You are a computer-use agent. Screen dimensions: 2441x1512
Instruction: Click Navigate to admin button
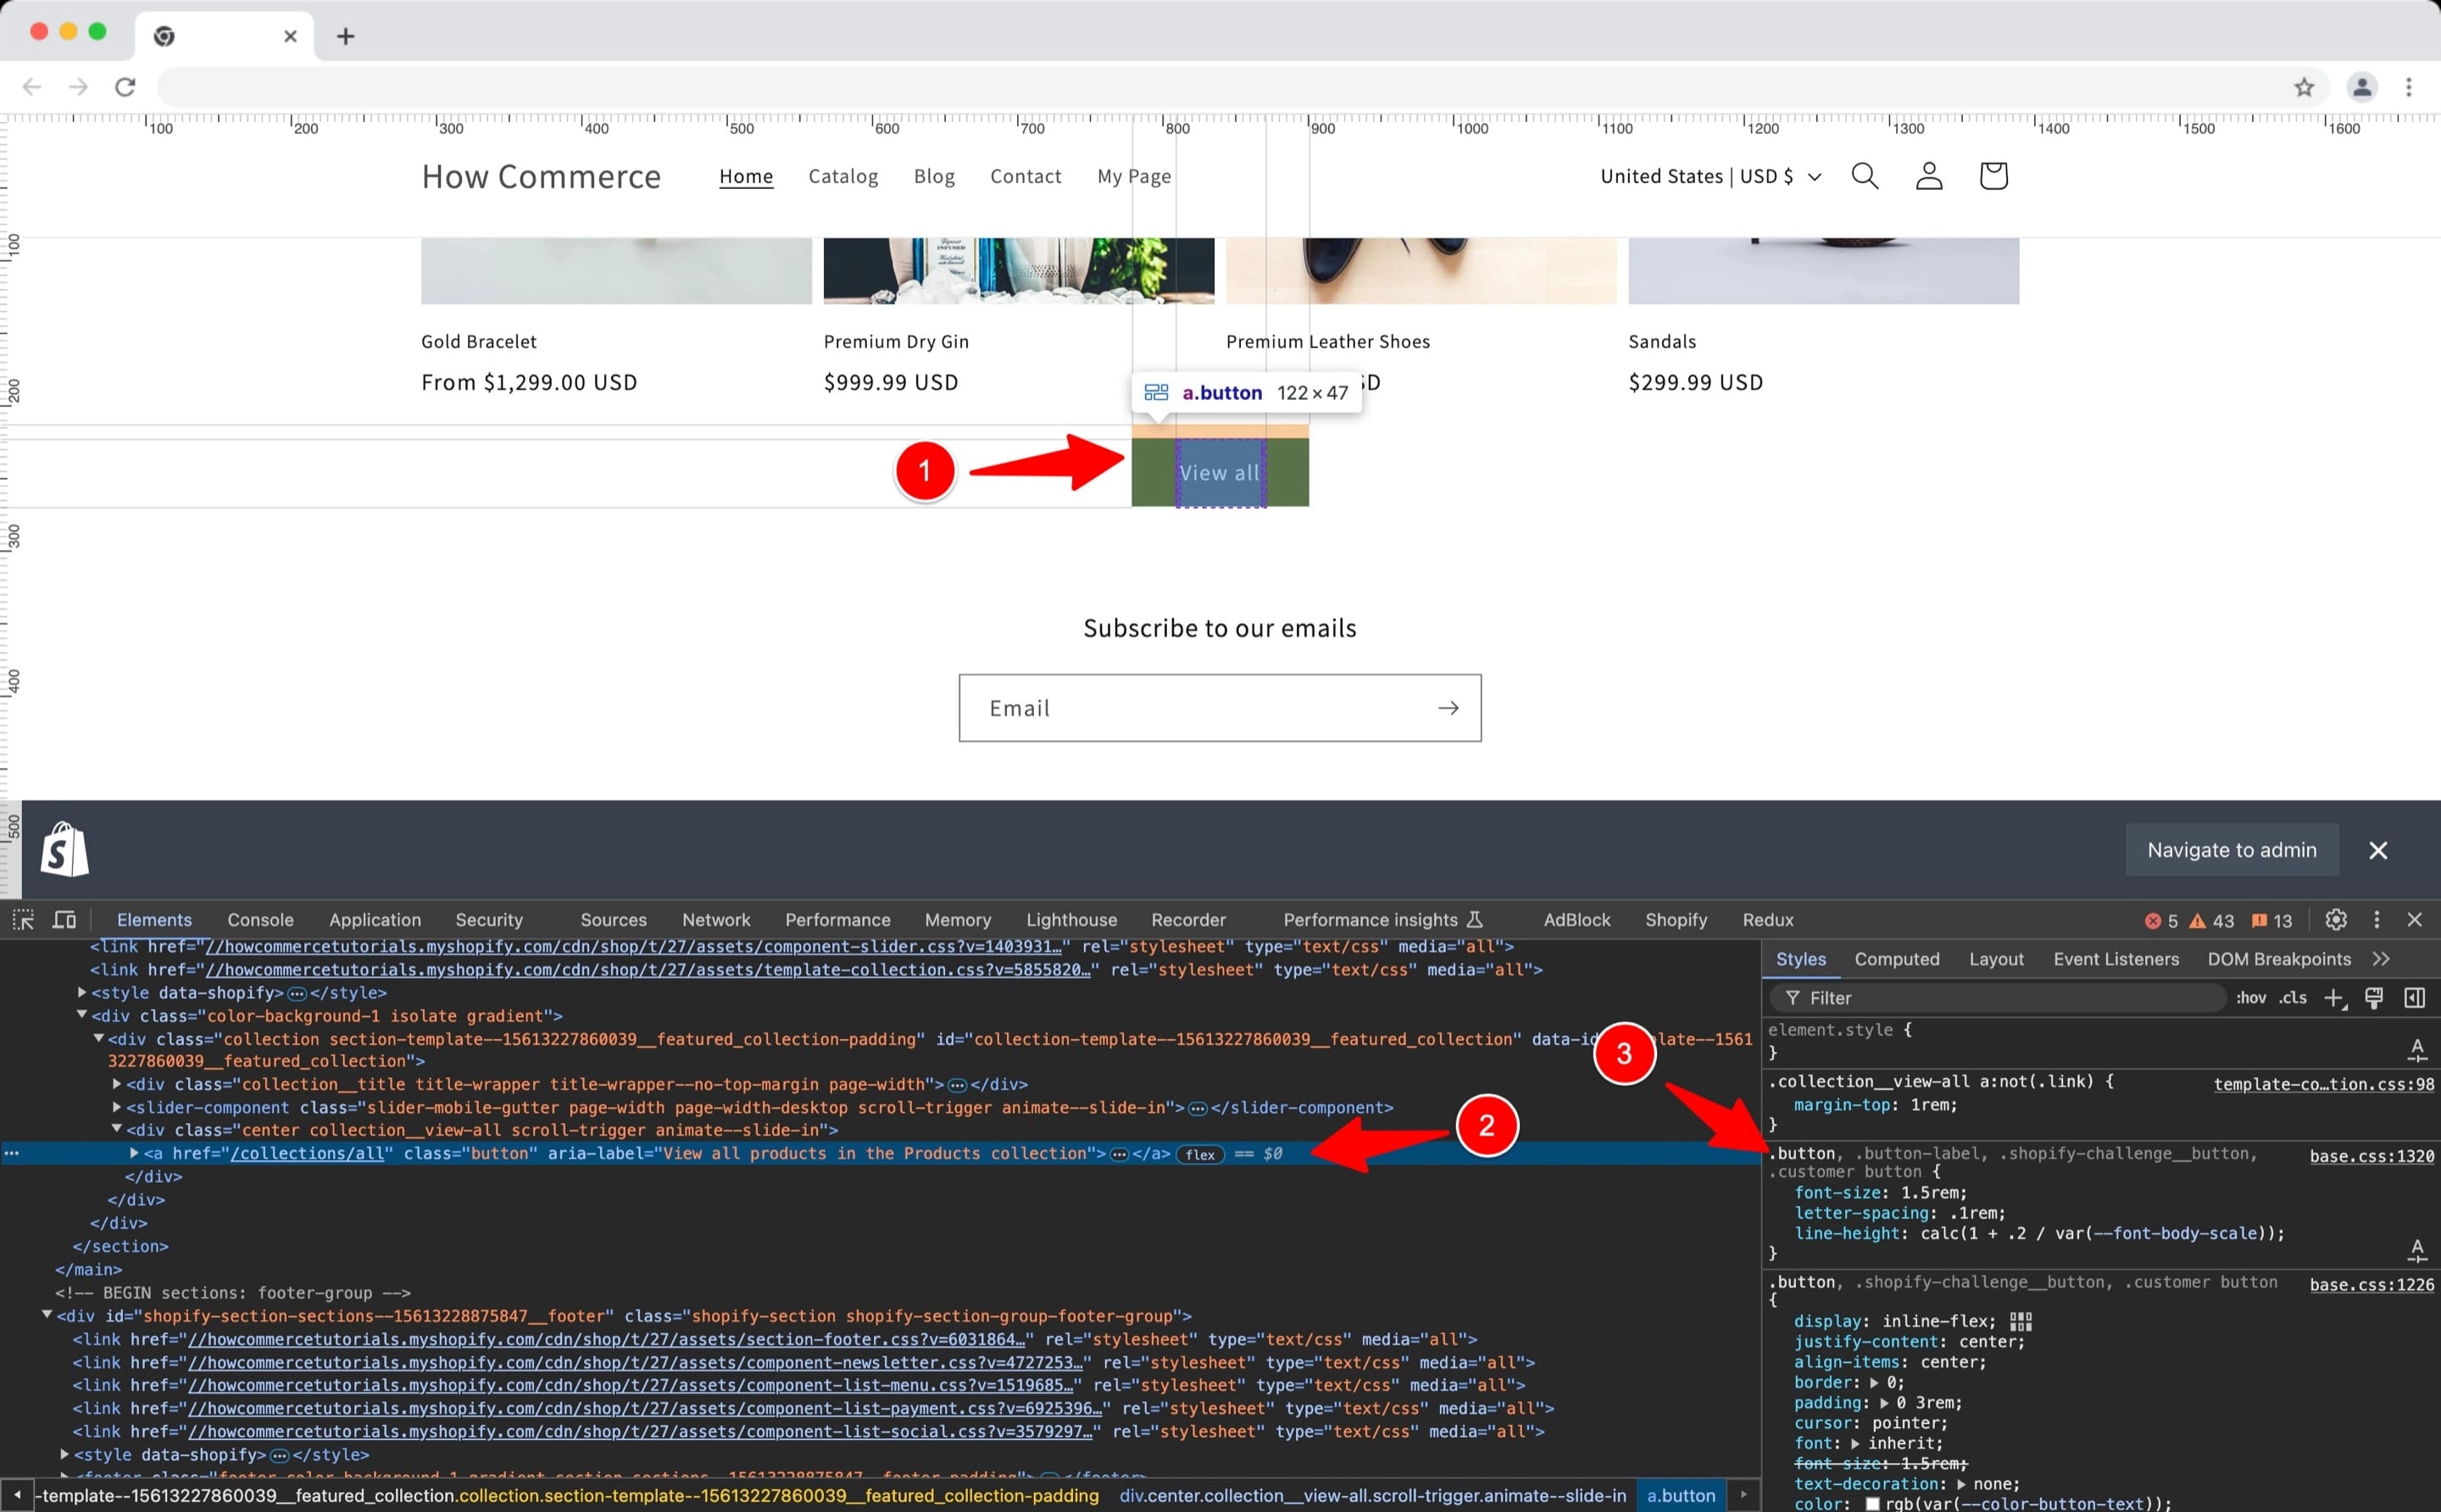pos(2232,850)
